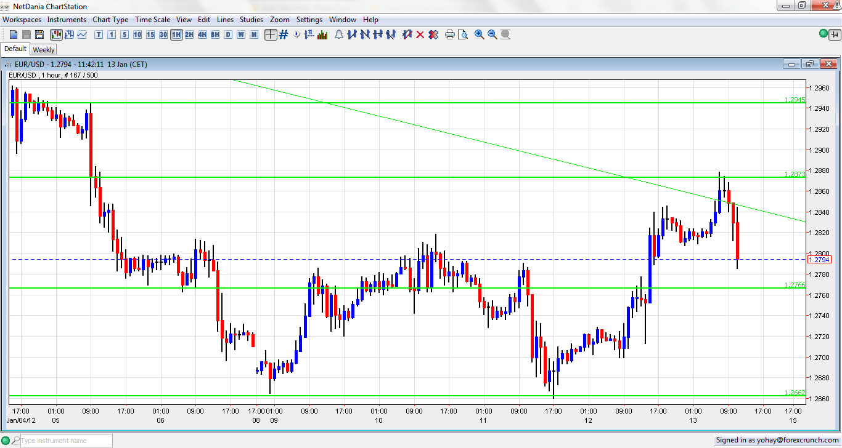Print the chart using printer icon

click(x=449, y=34)
